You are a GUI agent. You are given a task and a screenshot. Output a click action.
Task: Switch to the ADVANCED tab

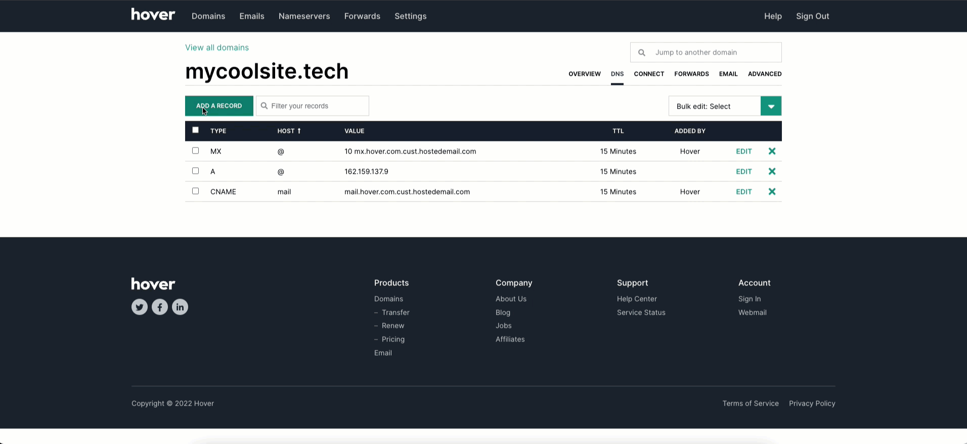[x=765, y=74]
